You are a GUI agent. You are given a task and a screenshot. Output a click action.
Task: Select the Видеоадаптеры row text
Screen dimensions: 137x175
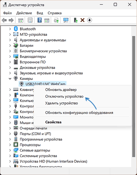coord(33,57)
